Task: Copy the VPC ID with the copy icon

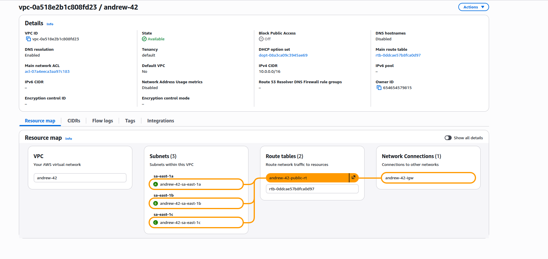Action: coord(28,39)
